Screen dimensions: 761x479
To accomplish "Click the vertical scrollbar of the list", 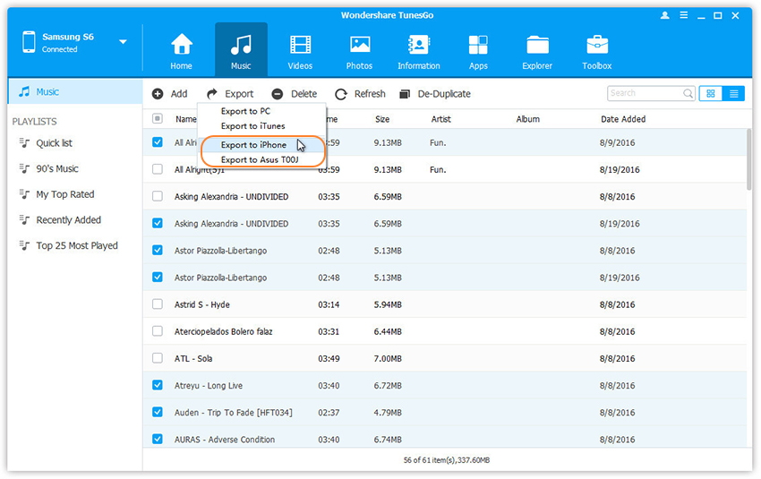I will tap(749, 159).
